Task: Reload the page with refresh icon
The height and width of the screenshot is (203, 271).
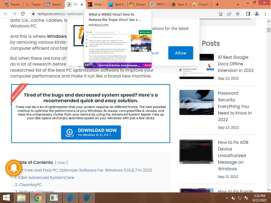Action: tap(23, 14)
